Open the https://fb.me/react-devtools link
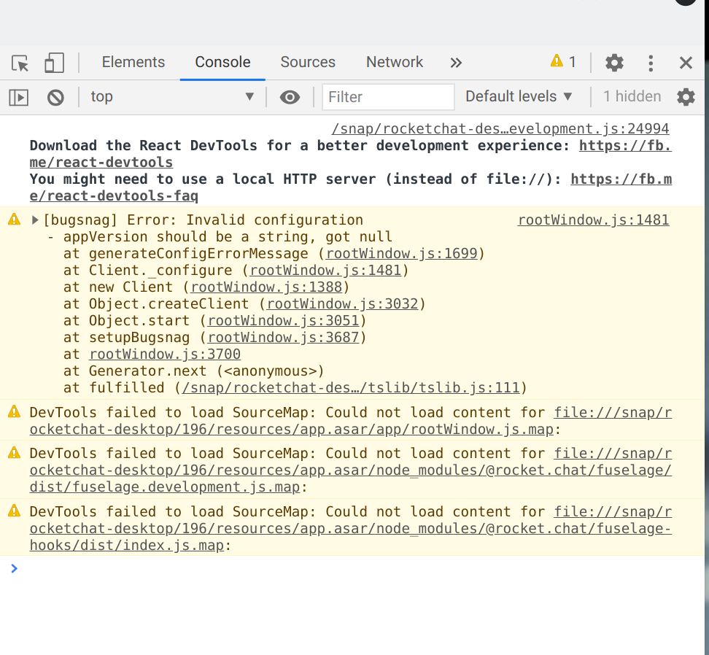Image resolution: width=709 pixels, height=655 pixels. [625, 146]
